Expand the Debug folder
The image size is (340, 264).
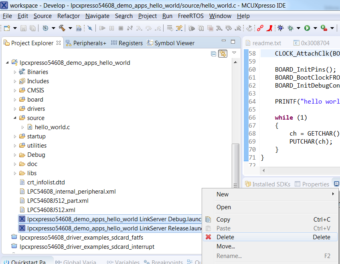(x=15, y=155)
